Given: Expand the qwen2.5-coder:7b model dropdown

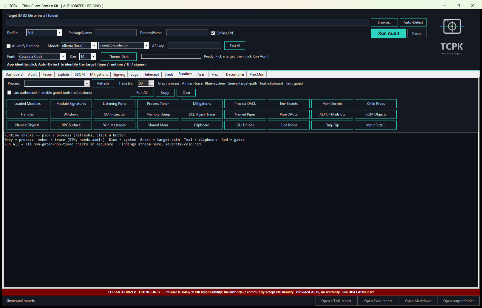Looking at the screenshot, I should pos(146,46).
